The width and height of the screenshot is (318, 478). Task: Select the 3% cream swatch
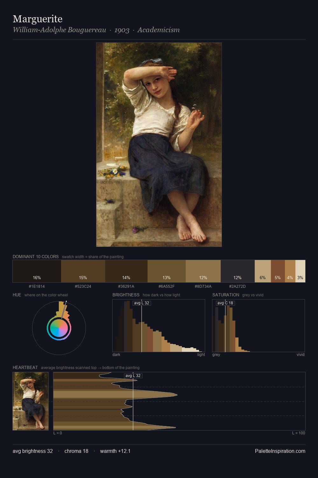tap(300, 271)
